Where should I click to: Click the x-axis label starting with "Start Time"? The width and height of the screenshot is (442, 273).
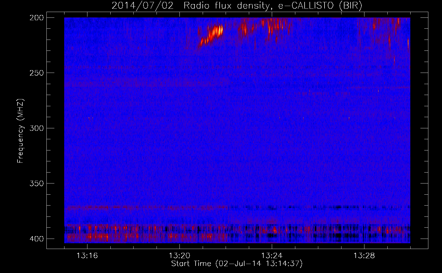[x=237, y=264]
